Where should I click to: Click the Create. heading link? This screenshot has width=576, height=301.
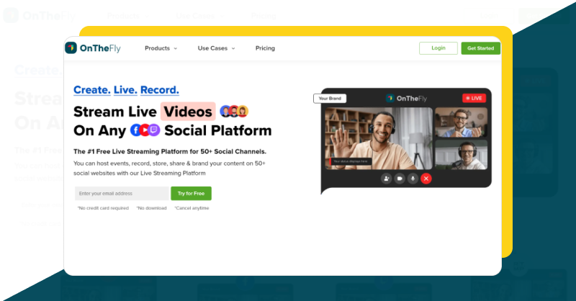[x=92, y=90]
